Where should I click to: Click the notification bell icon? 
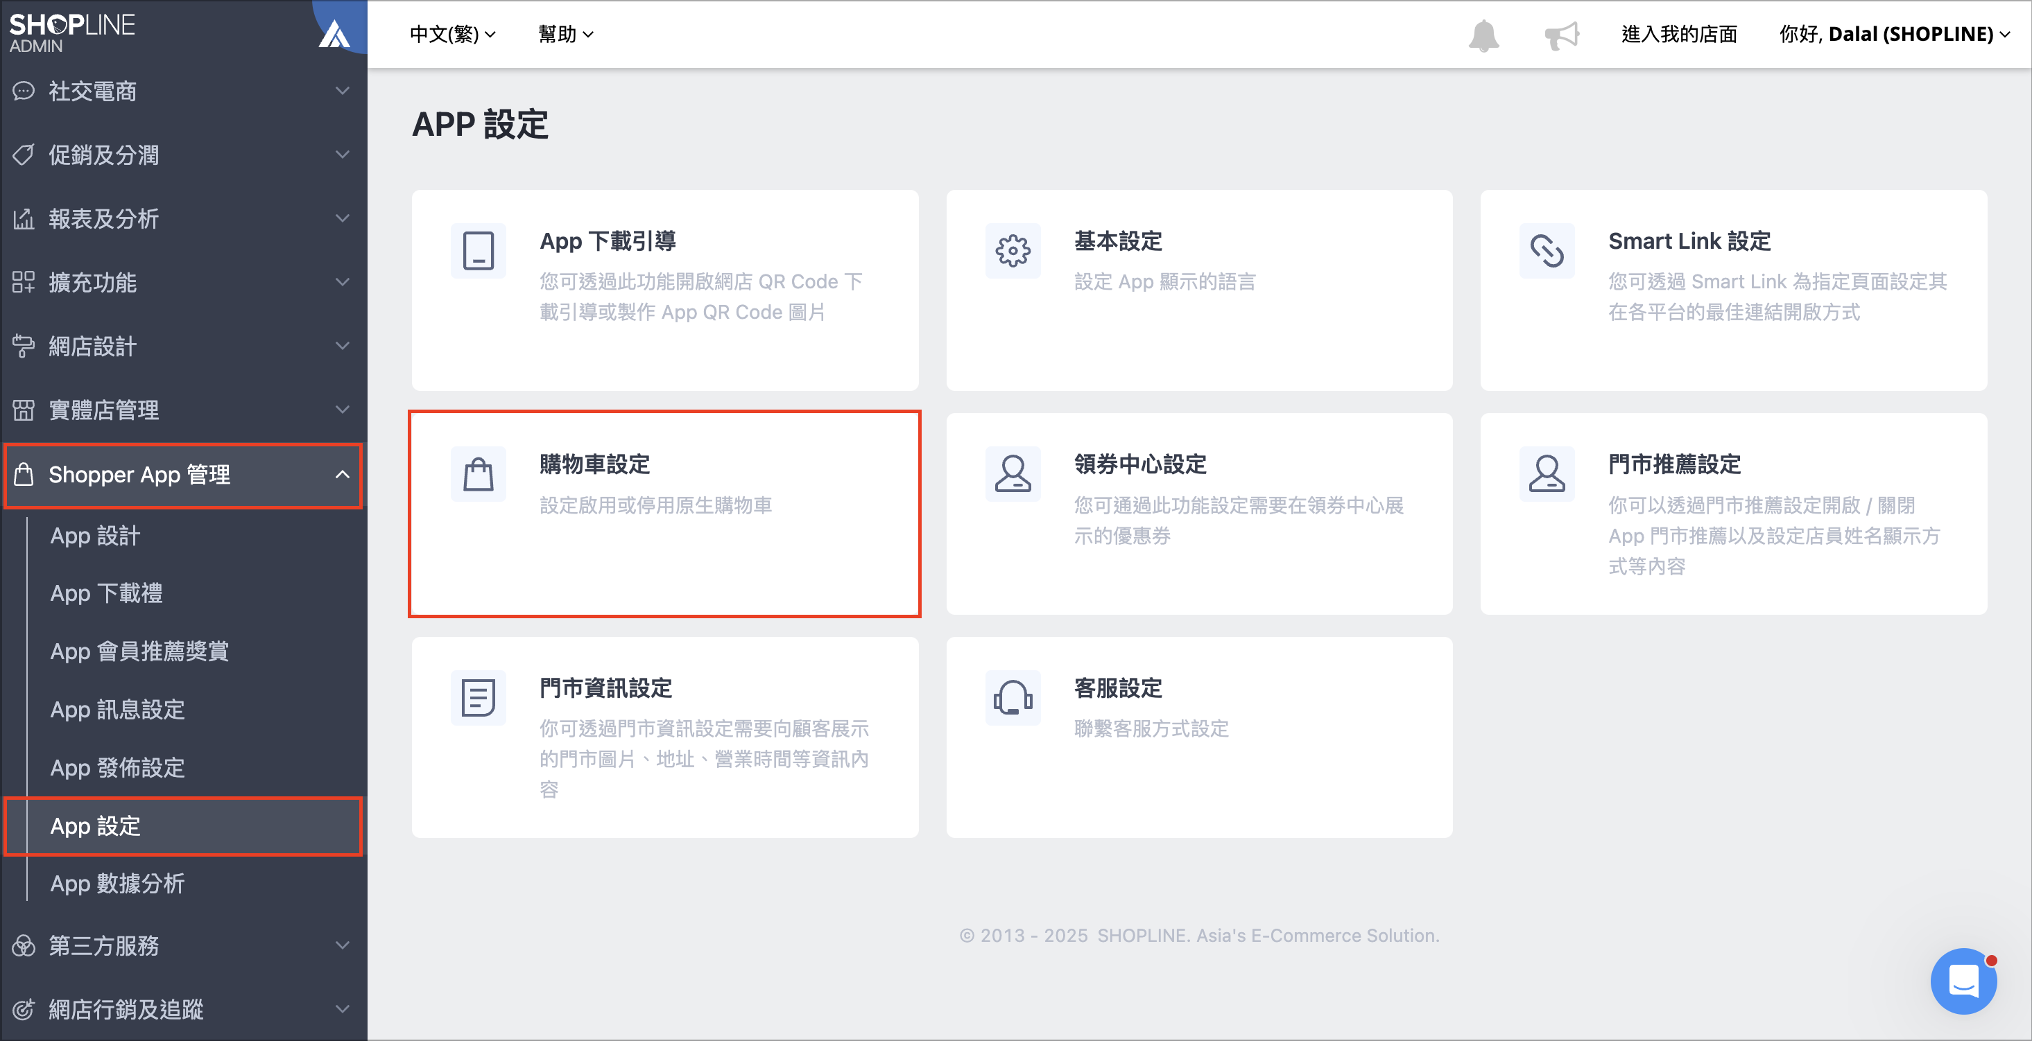(1483, 35)
